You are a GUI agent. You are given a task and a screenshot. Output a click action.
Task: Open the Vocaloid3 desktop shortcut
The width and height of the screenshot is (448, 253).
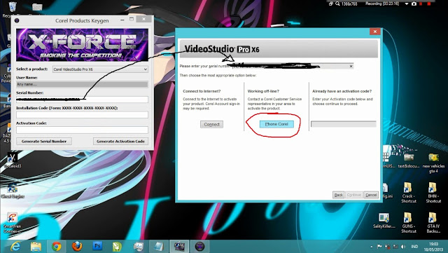(13, 160)
